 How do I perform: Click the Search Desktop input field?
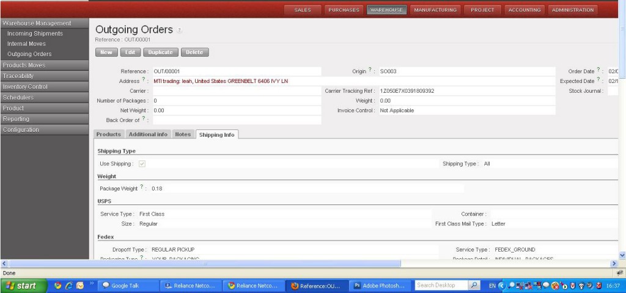pyautogui.click(x=440, y=286)
